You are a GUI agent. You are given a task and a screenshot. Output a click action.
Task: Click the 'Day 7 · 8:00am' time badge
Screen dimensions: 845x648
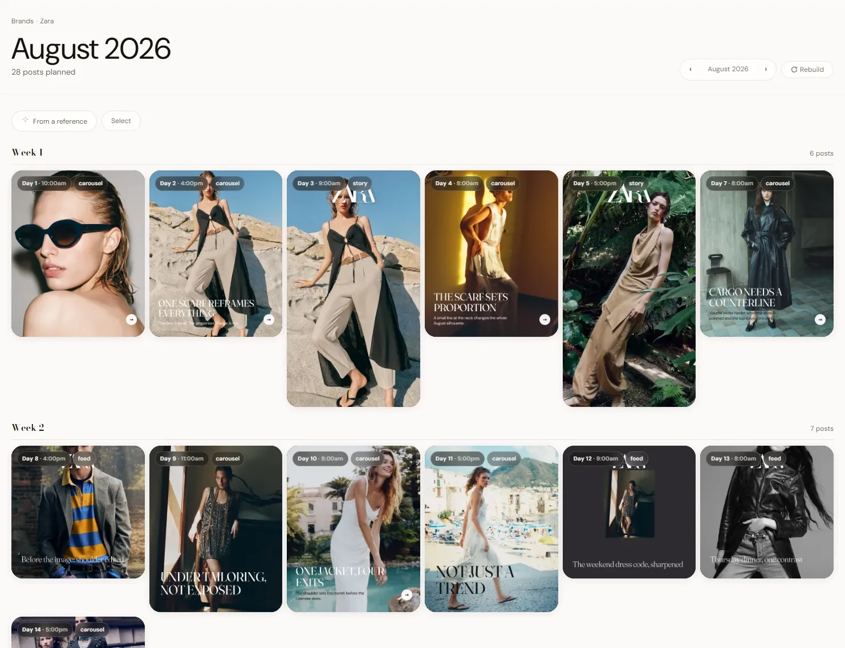(732, 184)
